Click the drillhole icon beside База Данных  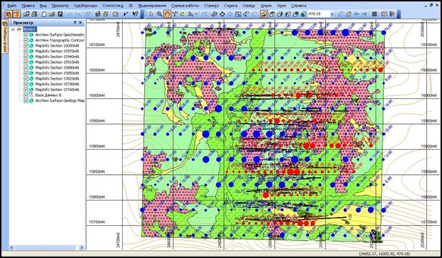pyautogui.click(x=32, y=95)
